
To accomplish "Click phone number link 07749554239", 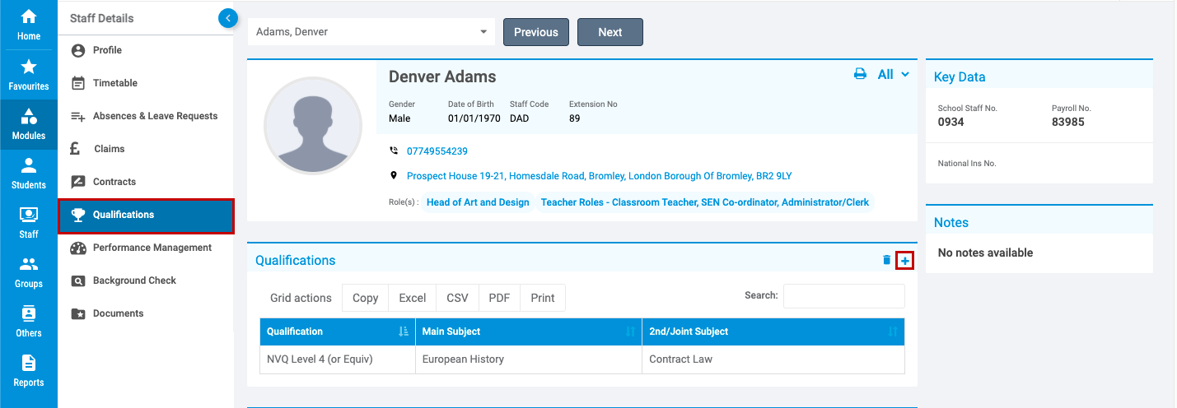I will click(437, 151).
